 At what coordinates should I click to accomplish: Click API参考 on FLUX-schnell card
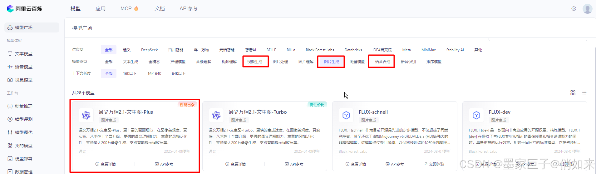(x=395, y=164)
